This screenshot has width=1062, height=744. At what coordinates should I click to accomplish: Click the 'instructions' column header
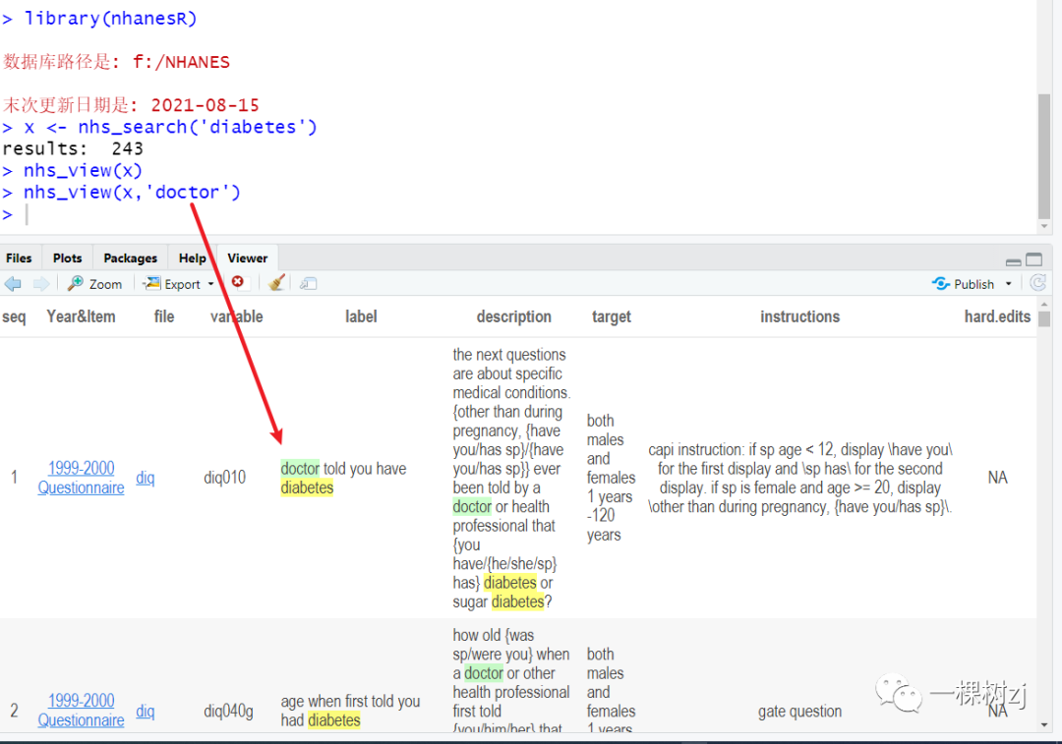click(799, 316)
